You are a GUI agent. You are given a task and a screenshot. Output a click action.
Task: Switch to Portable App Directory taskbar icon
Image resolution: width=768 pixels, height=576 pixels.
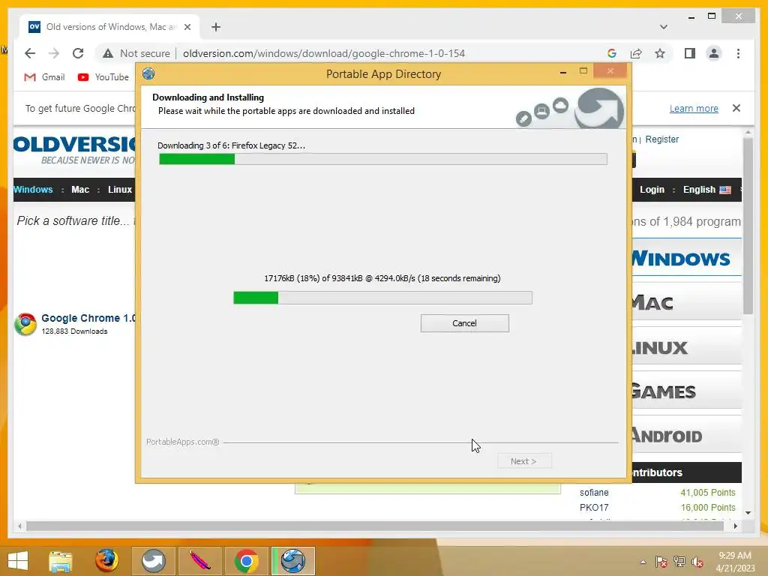pyautogui.click(x=293, y=561)
